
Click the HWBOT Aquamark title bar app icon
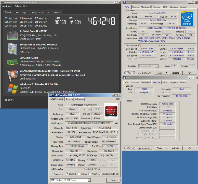click(x=2, y=2)
